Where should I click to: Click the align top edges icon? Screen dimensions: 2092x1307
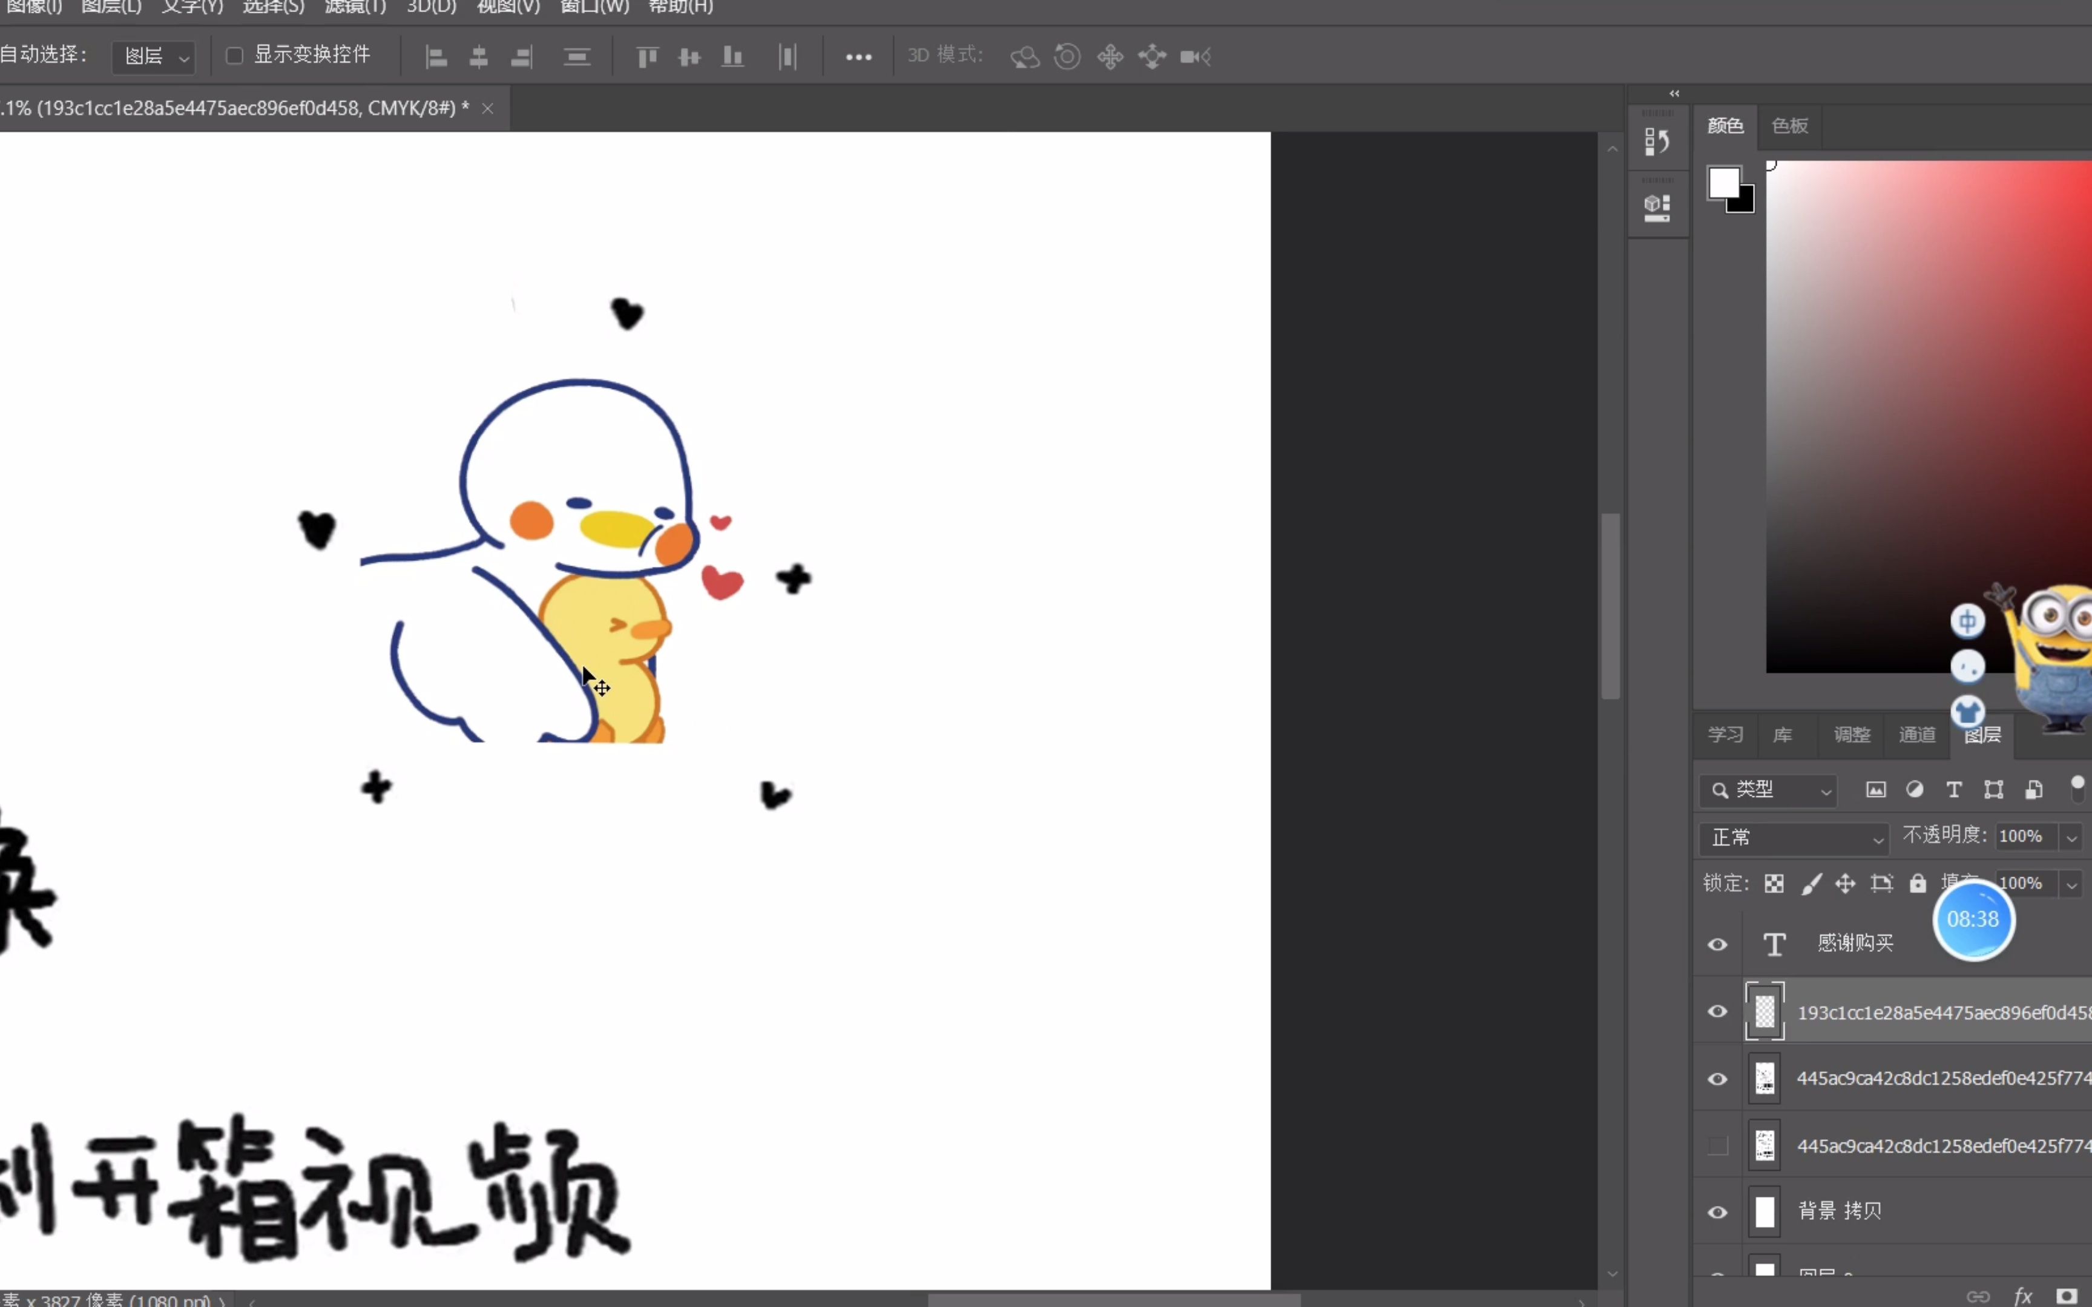click(646, 57)
